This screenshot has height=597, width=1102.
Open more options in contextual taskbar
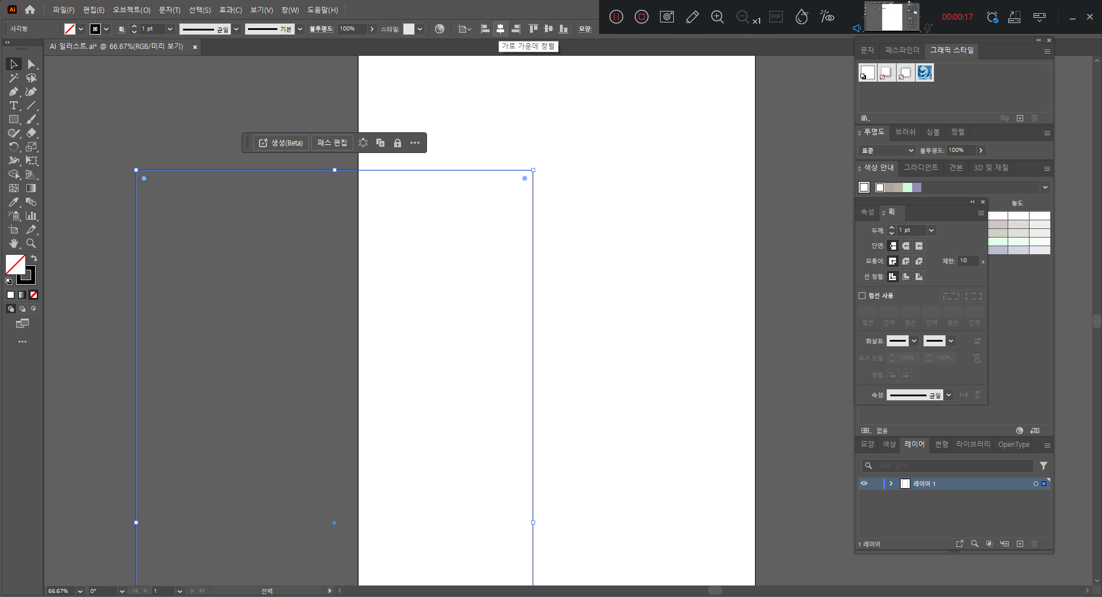(x=415, y=143)
